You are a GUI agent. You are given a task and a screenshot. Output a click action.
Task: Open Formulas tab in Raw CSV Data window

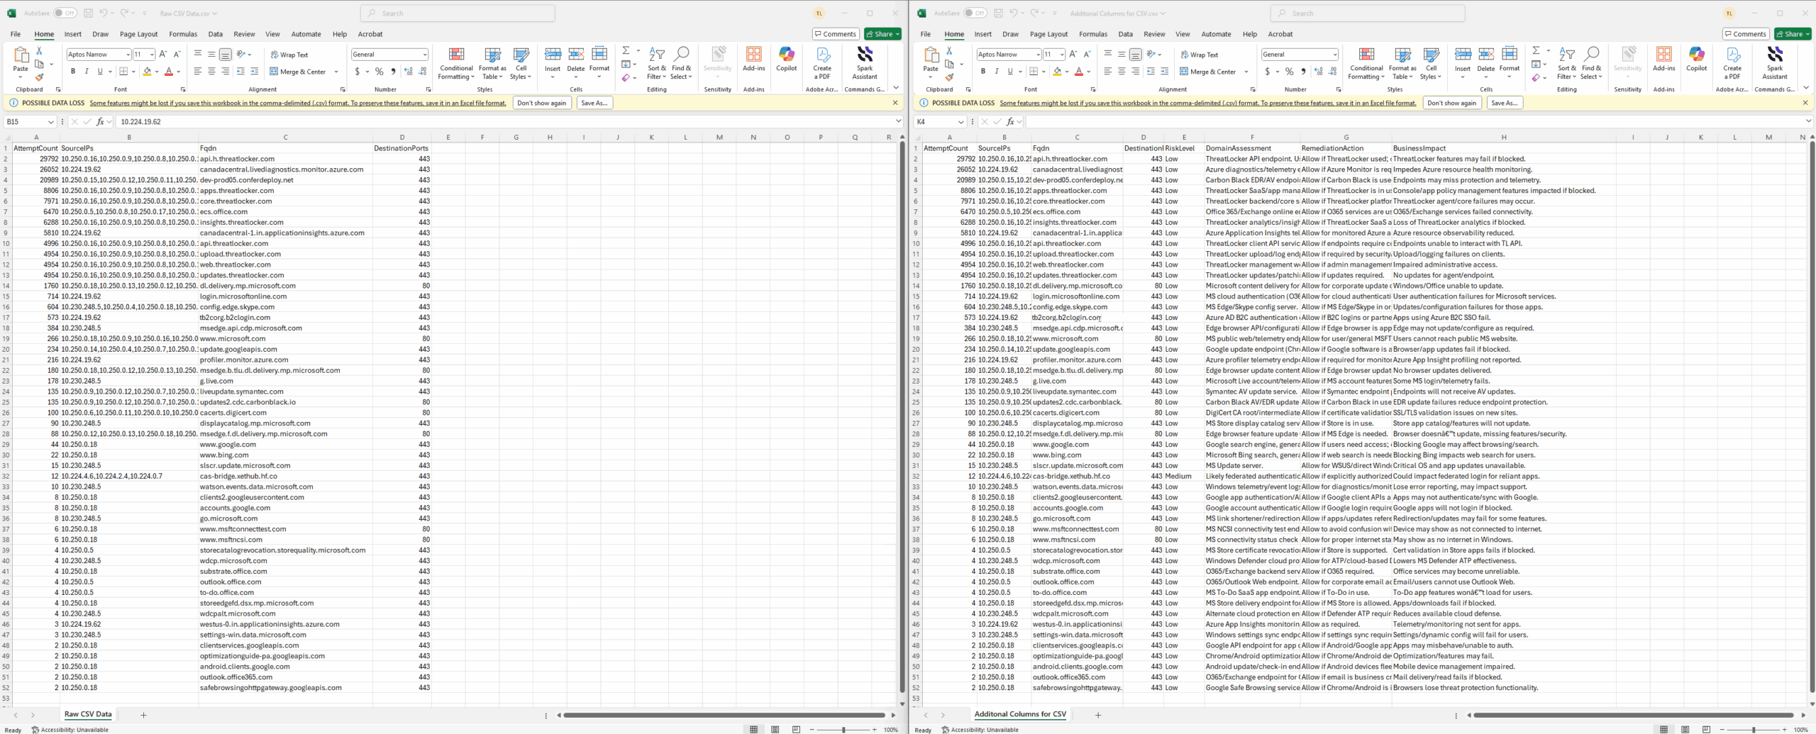(x=183, y=34)
